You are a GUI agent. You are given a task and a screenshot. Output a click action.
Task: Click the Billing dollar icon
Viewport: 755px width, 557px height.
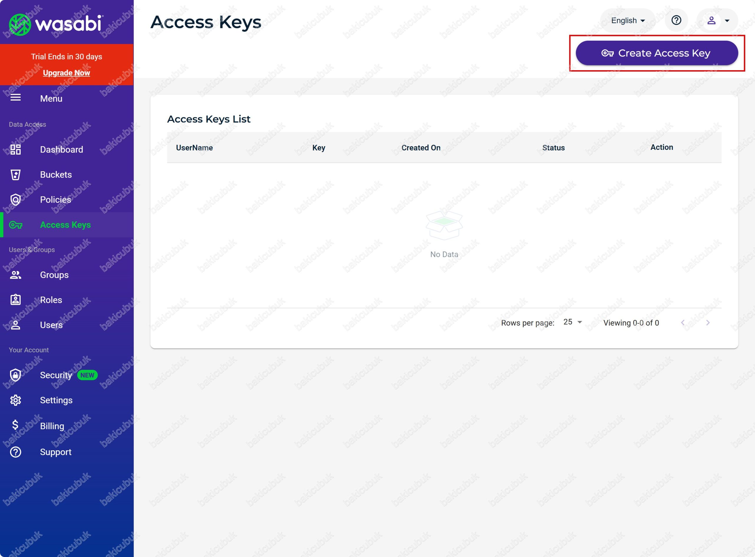tap(15, 425)
